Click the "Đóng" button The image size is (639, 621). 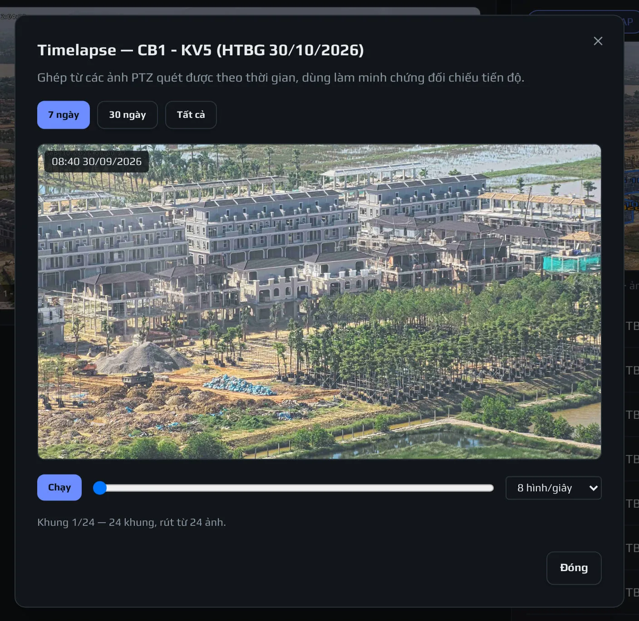tap(574, 568)
